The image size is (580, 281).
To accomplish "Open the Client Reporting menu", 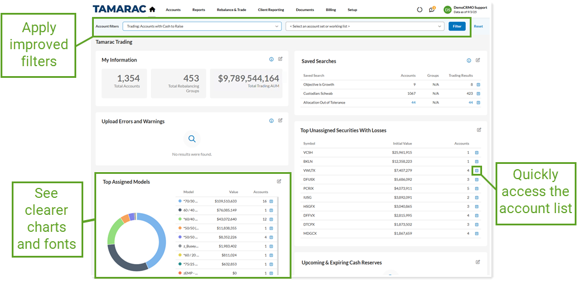I will (x=270, y=10).
